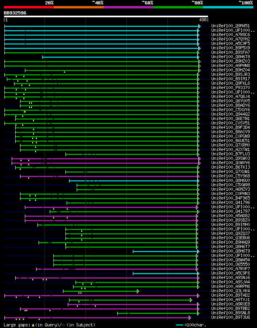
Task: Click the green alignment bar for Q3LVK4
Action: click(100, 291)
